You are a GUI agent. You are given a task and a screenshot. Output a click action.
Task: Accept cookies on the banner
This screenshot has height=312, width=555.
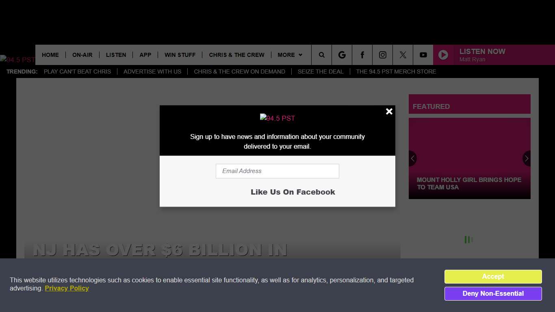[x=493, y=277]
